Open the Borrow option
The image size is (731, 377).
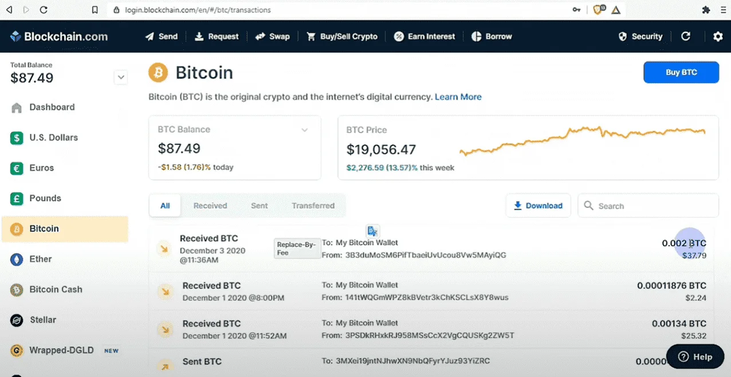tap(492, 37)
